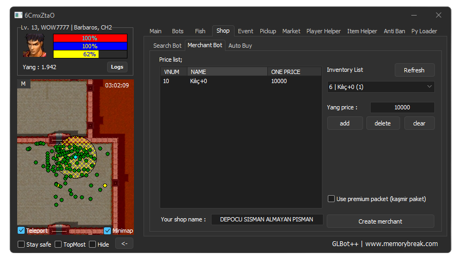Click the delete button

tap(382, 123)
